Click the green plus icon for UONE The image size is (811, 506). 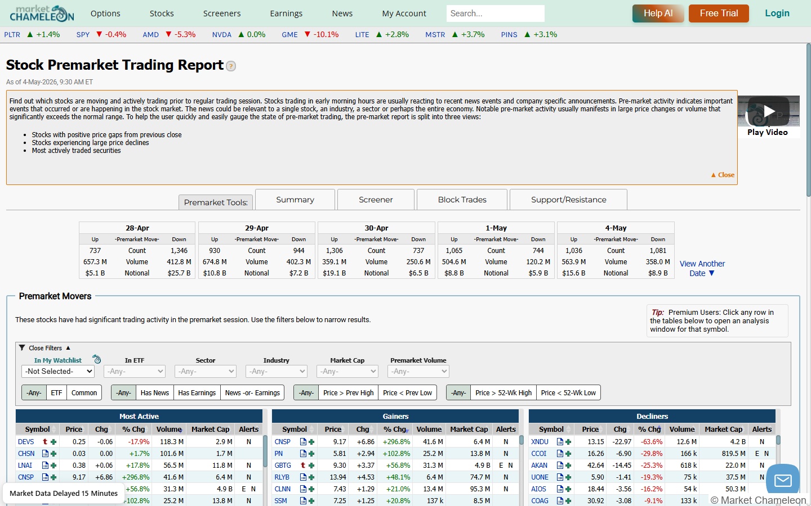click(568, 477)
